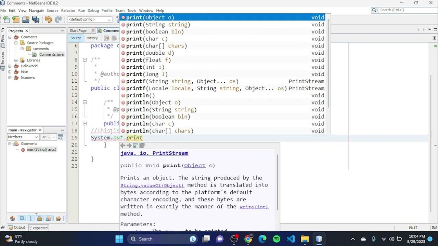Screen dimensions: 438x246
Task: Switch editor to History view
Action: click(92, 38)
